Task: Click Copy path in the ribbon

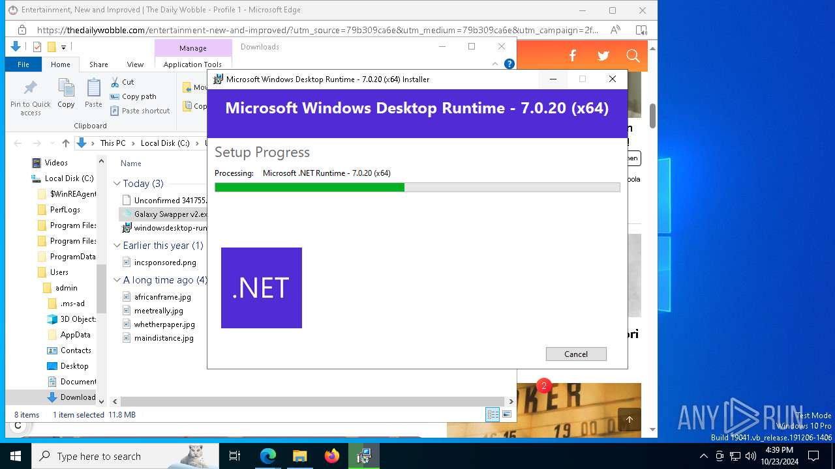Action: point(133,96)
